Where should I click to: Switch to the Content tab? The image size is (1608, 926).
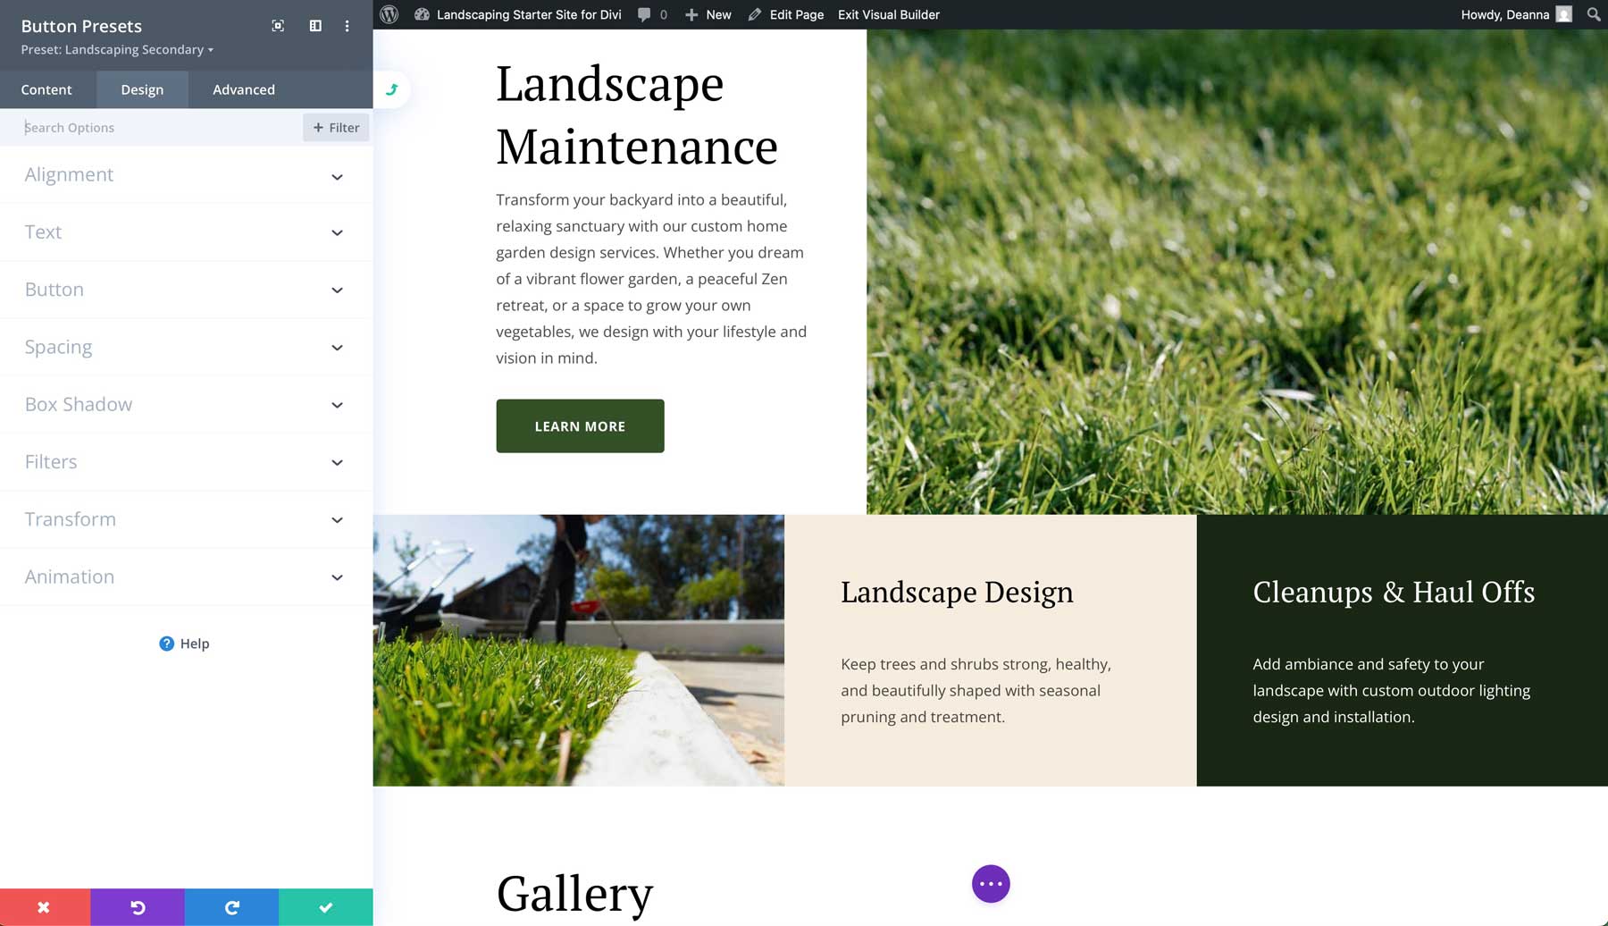point(46,89)
